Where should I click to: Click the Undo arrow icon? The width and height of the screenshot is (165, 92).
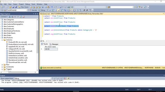pyautogui.click(x=52, y=7)
